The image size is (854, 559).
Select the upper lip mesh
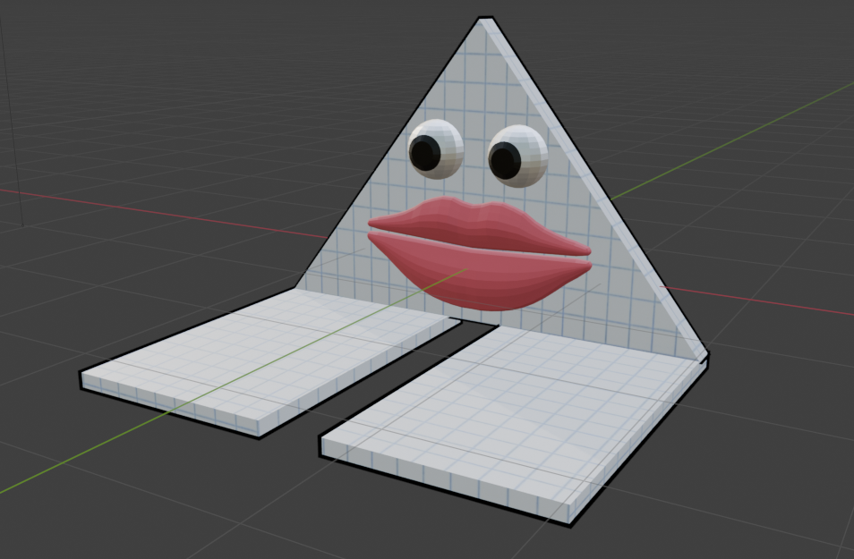point(479,225)
